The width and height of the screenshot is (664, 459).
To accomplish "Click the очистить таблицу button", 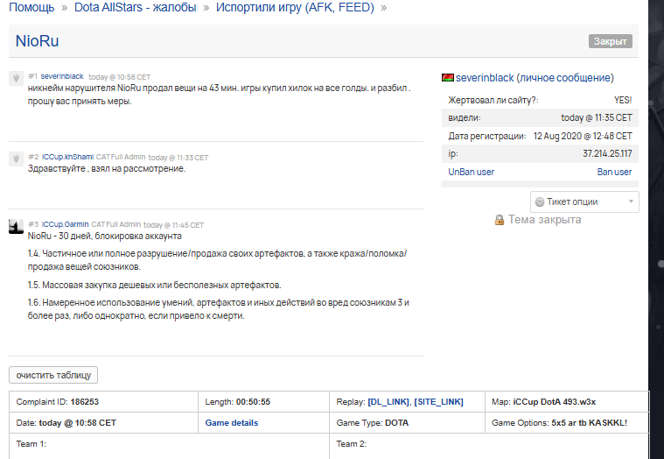I will click(x=53, y=375).
